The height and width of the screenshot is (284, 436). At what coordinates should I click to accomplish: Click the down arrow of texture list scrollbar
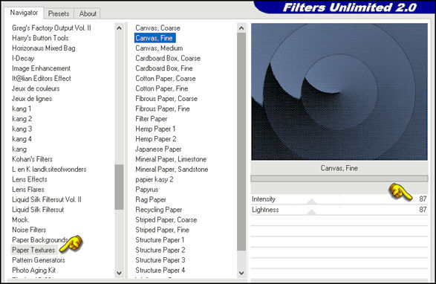[x=241, y=273]
